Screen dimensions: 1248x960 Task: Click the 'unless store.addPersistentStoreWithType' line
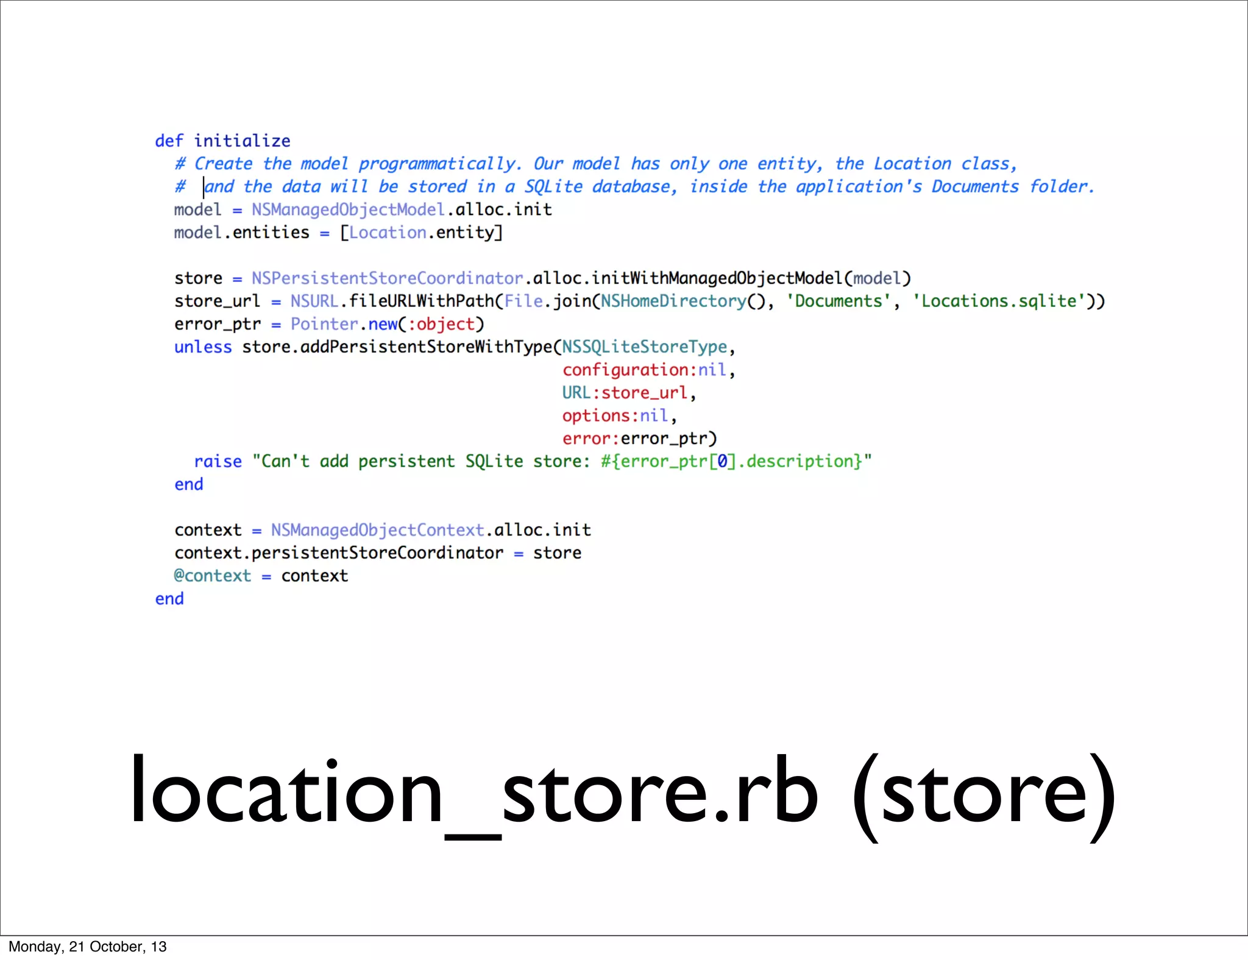[455, 347]
